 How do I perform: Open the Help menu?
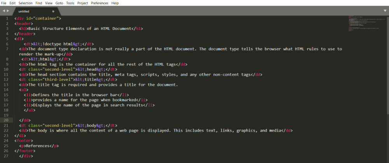[115, 3]
